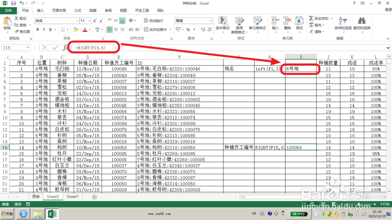The width and height of the screenshot is (392, 220).
Task: Click in the formula bar input
Action: [229, 48]
